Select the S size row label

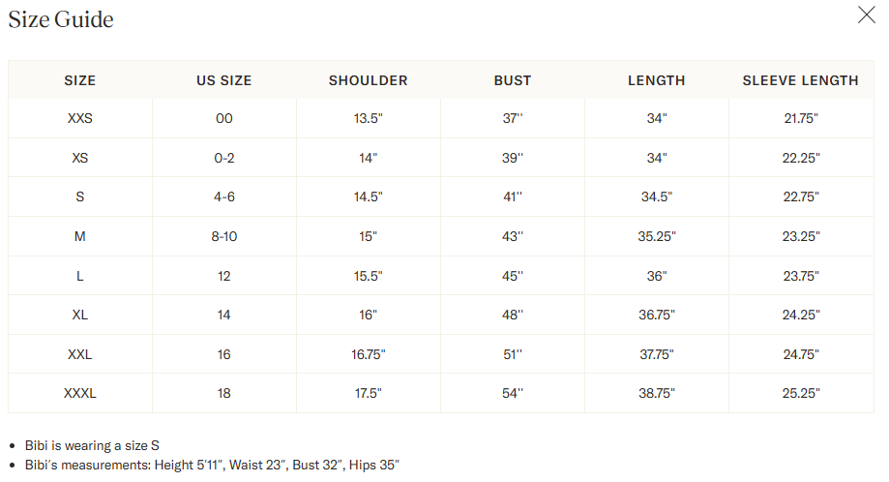tap(80, 196)
